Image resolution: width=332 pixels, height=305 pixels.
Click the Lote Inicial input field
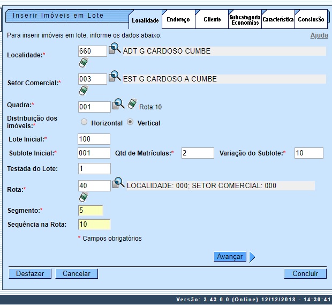pyautogui.click(x=94, y=139)
